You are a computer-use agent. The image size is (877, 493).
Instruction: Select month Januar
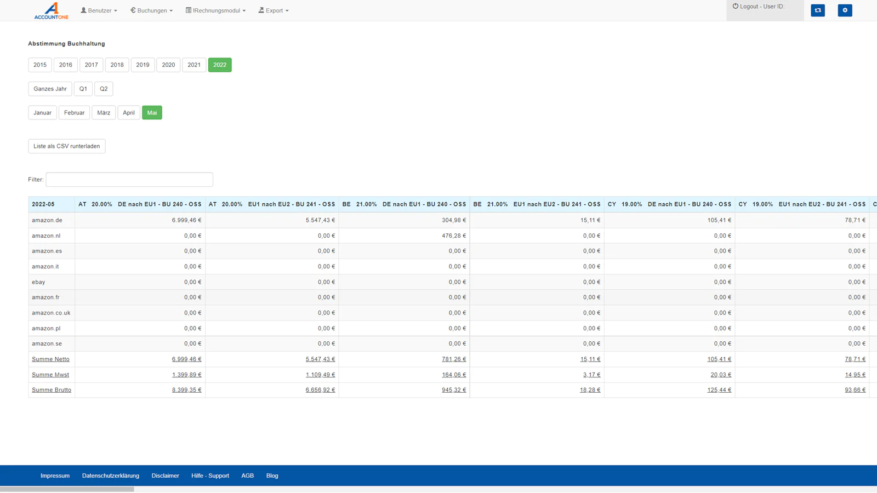pos(42,113)
